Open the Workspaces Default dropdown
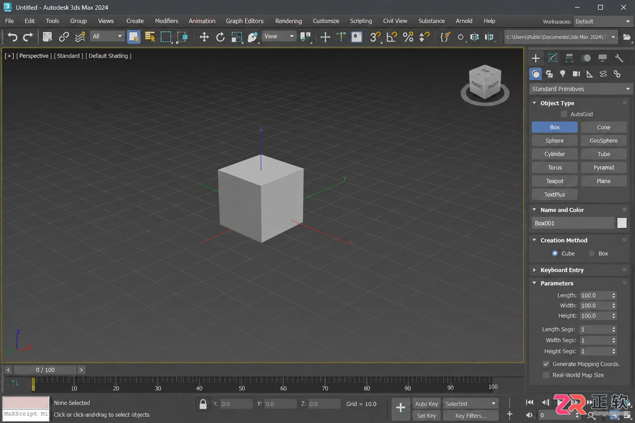 click(x=603, y=21)
